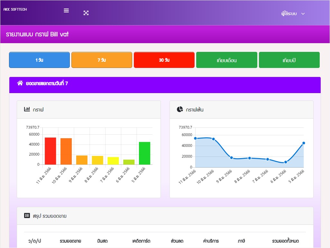Click the red bar for 11 มิ.ย. 2566
The width and height of the screenshot is (330, 248).
pos(50,151)
